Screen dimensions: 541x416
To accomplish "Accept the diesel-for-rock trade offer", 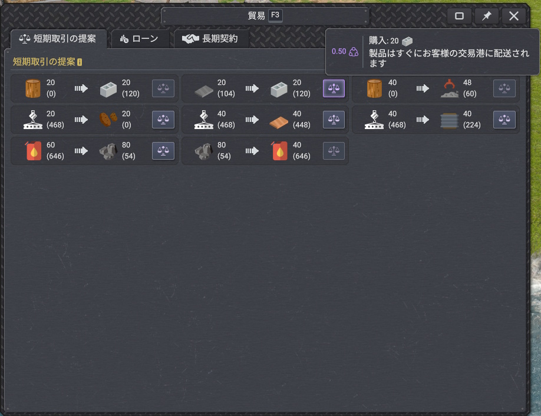I will click(163, 151).
